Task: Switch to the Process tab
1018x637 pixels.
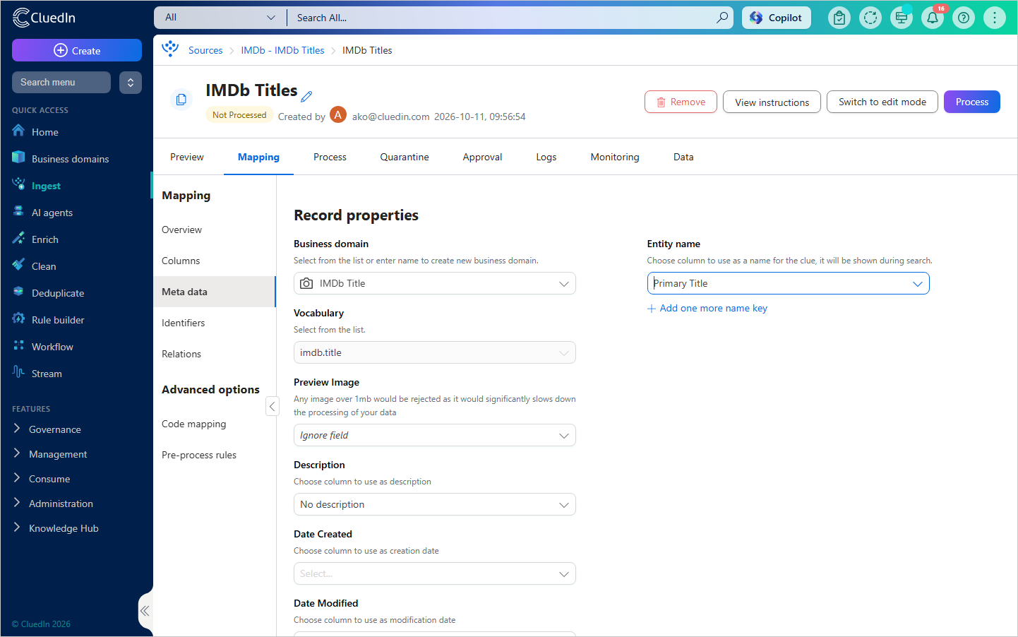Action: pos(330,157)
